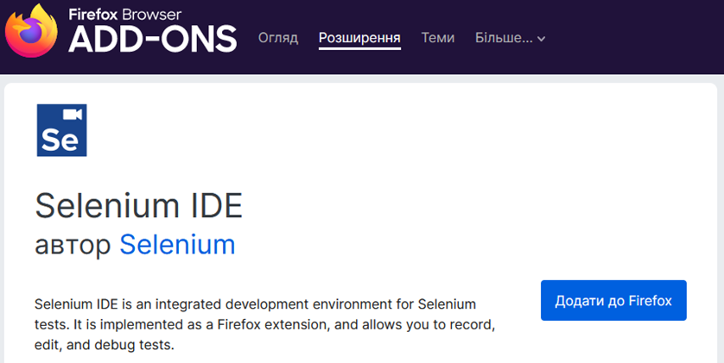Select the Розширення navigation tab

[359, 38]
